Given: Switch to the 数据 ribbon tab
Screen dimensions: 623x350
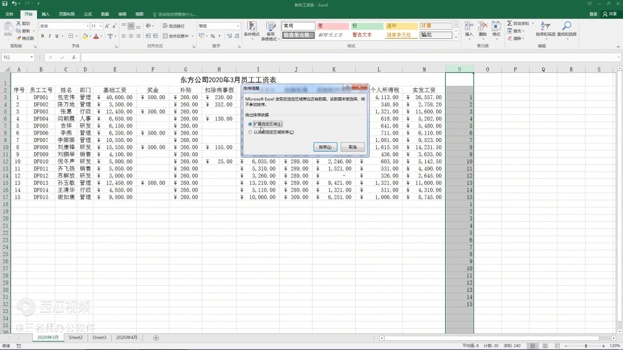Looking at the screenshot, I should click(x=105, y=14).
